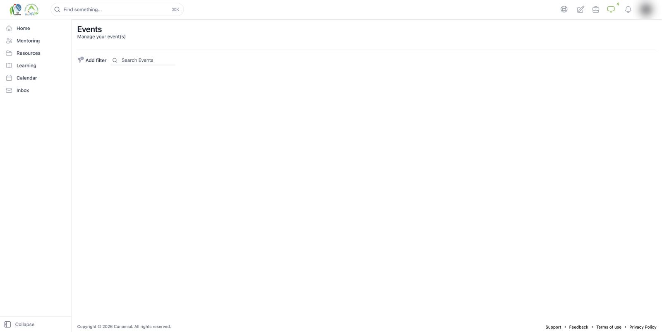Viewport: 662px width, 332px height.
Task: Open Mentoring from the sidebar
Action: click(28, 41)
